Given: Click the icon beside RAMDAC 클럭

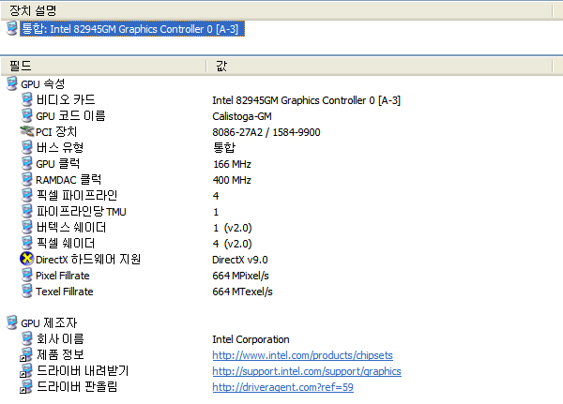Looking at the screenshot, I should pos(27,179).
